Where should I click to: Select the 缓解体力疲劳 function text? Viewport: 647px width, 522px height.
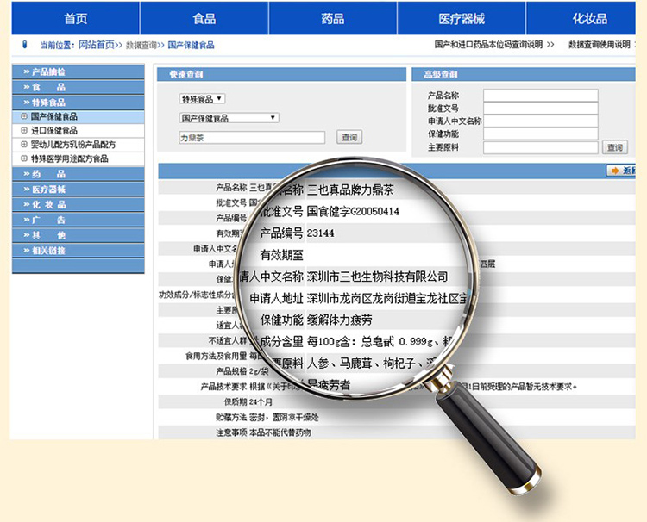pos(339,320)
